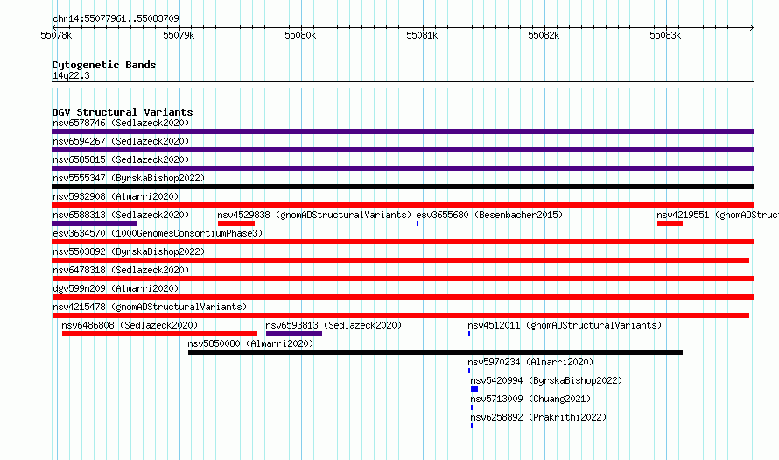Click the chr14:55077961..55083709 region text
Screen dimensions: 779x460
pos(116,19)
